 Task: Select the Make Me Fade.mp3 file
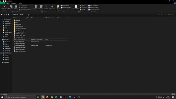click(20, 45)
